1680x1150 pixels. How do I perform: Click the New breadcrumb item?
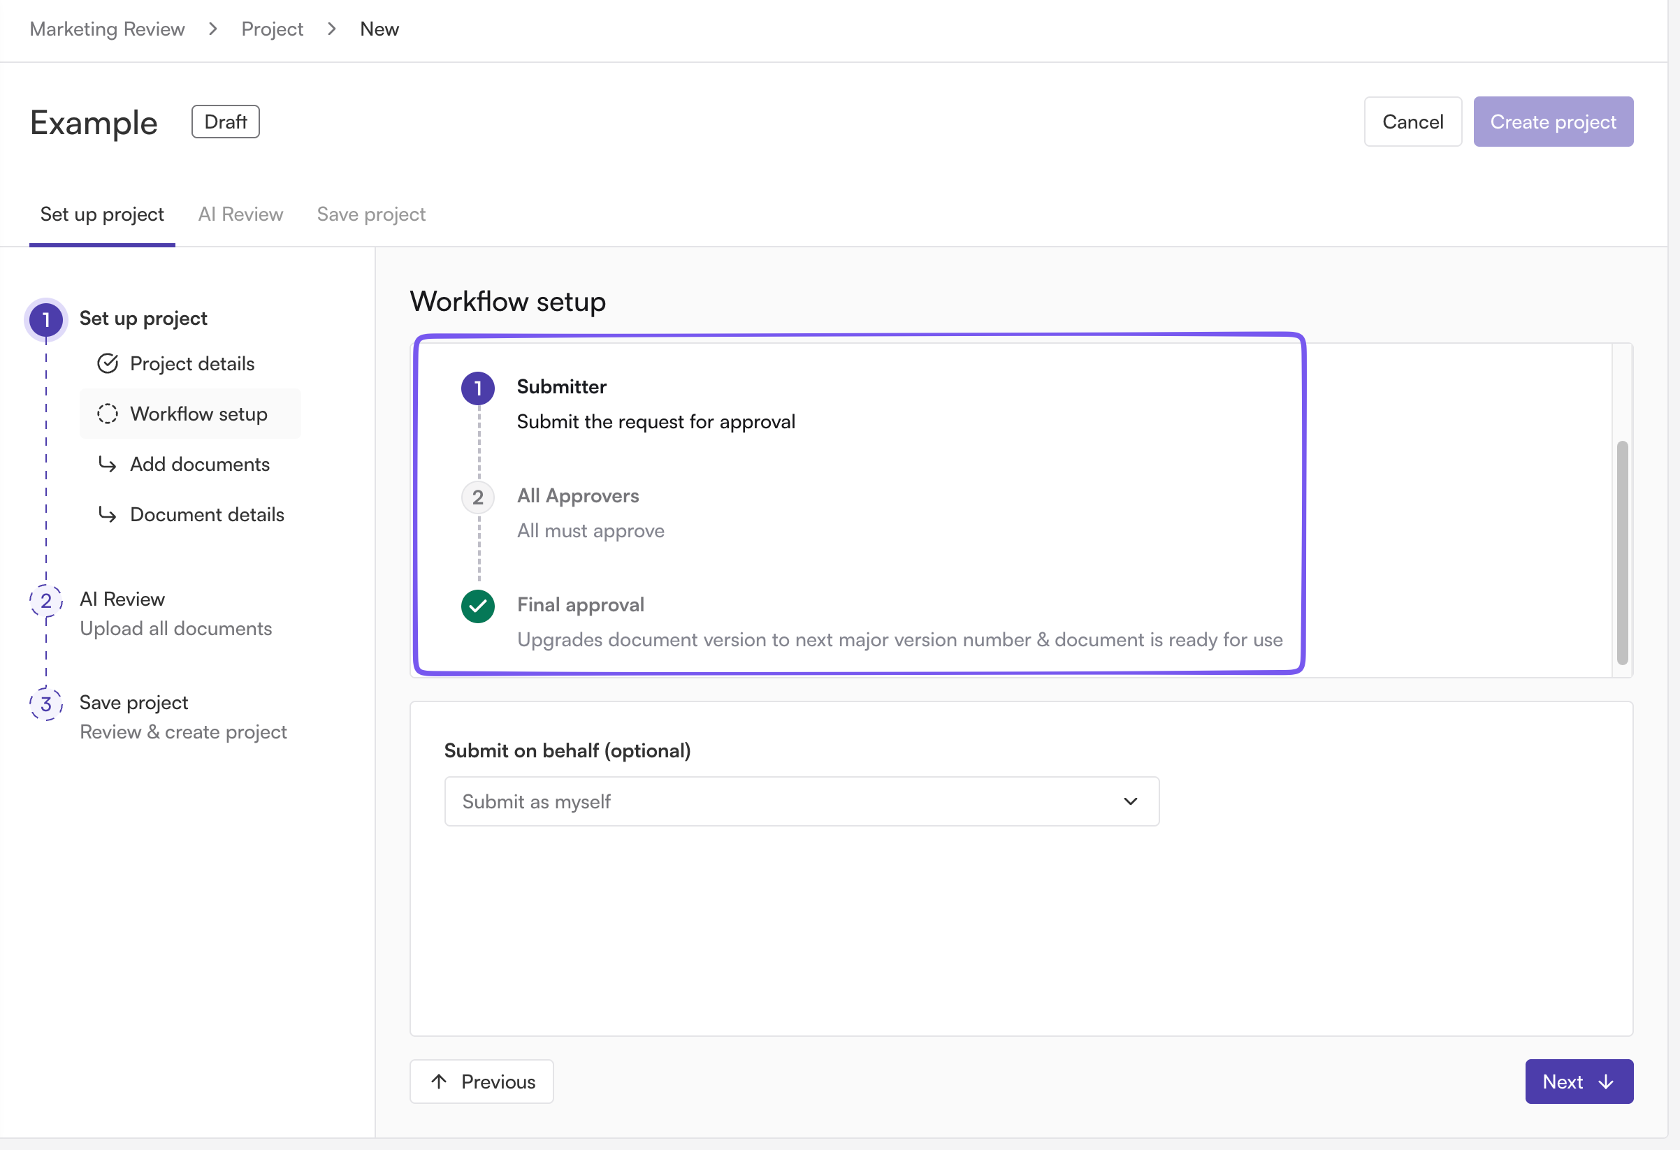point(379,29)
